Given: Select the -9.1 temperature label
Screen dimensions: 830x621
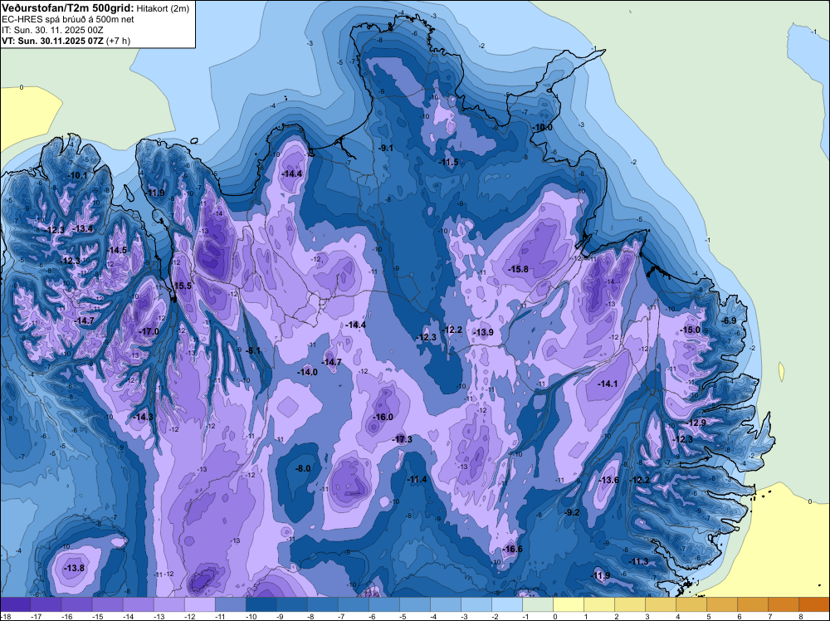Looking at the screenshot, I should pos(387,149).
